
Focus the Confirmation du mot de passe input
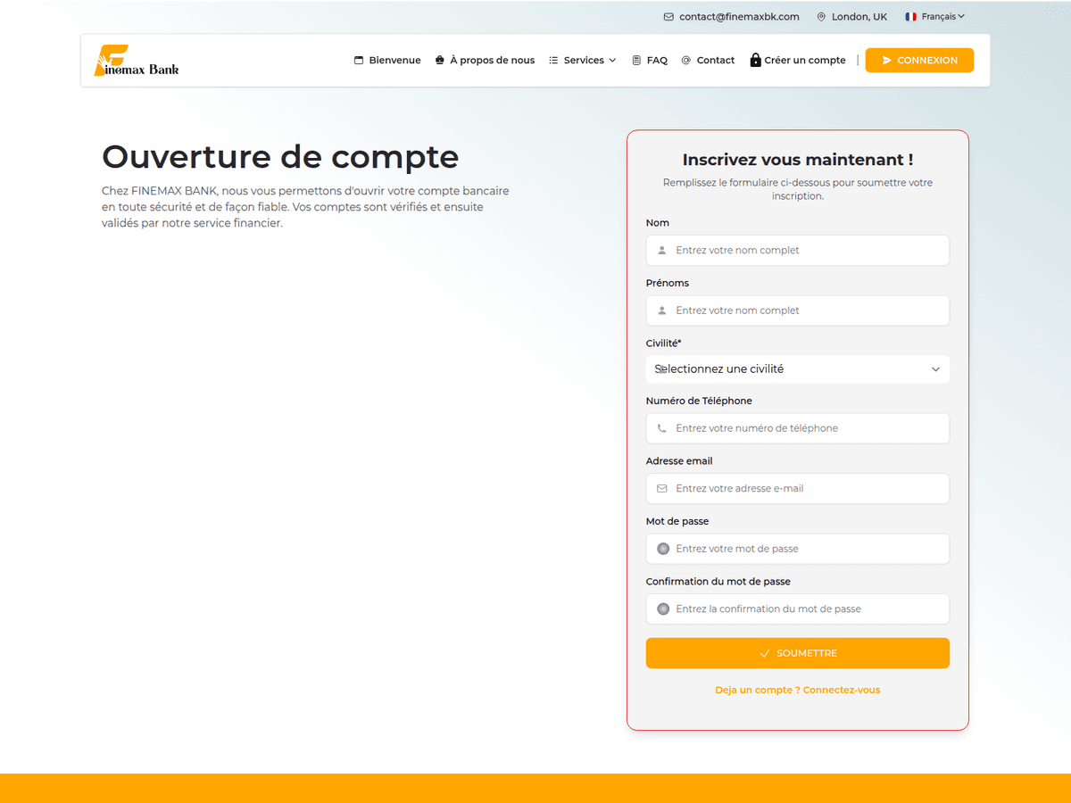[798, 608]
